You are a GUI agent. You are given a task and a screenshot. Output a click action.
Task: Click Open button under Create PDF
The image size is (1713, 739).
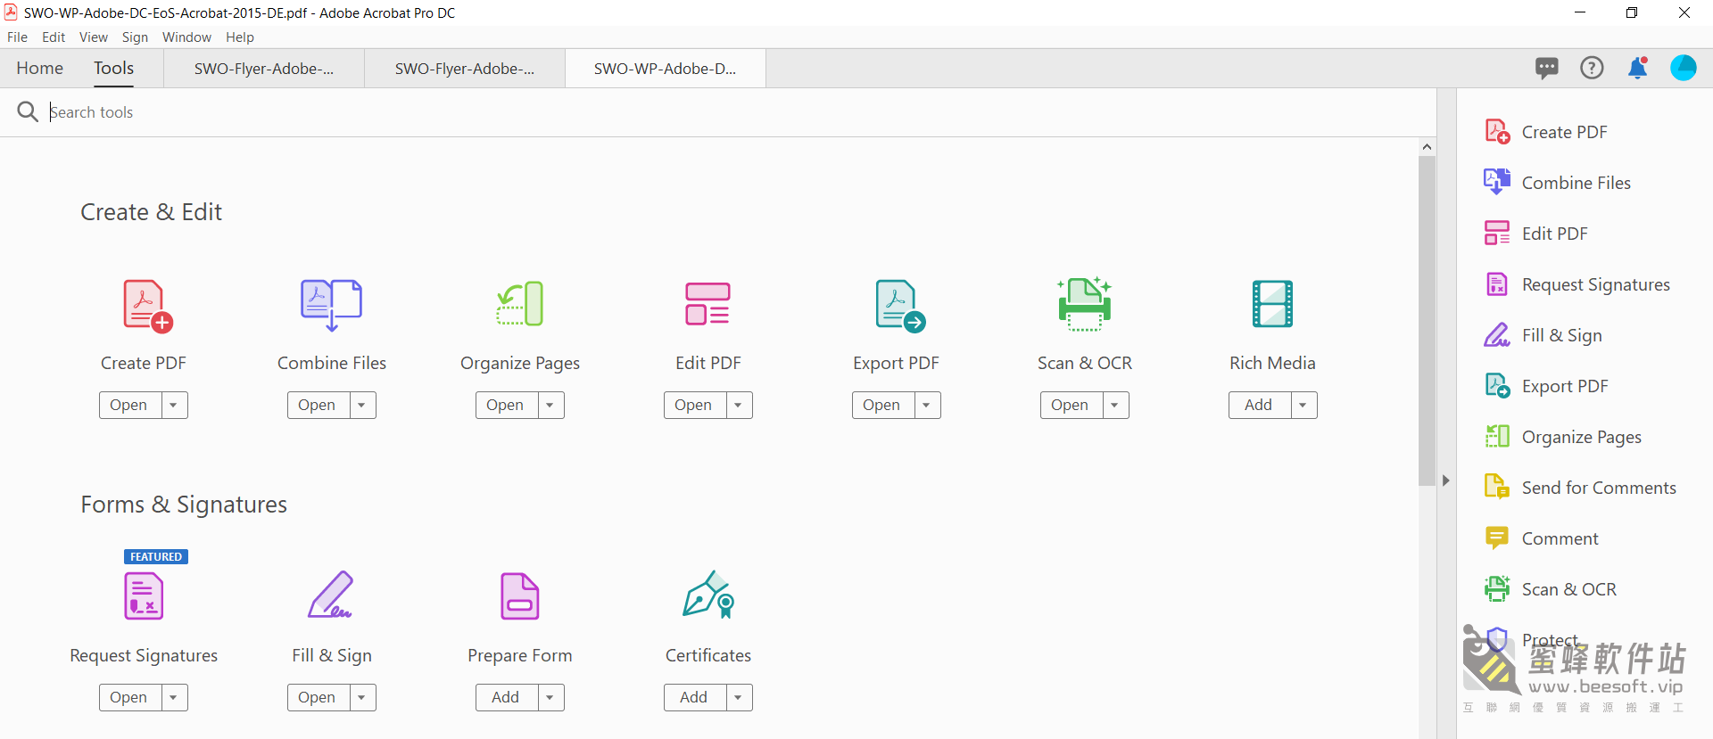pyautogui.click(x=130, y=405)
